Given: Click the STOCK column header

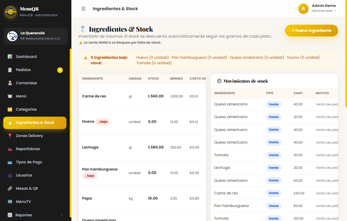Looking at the screenshot, I should [153, 79].
